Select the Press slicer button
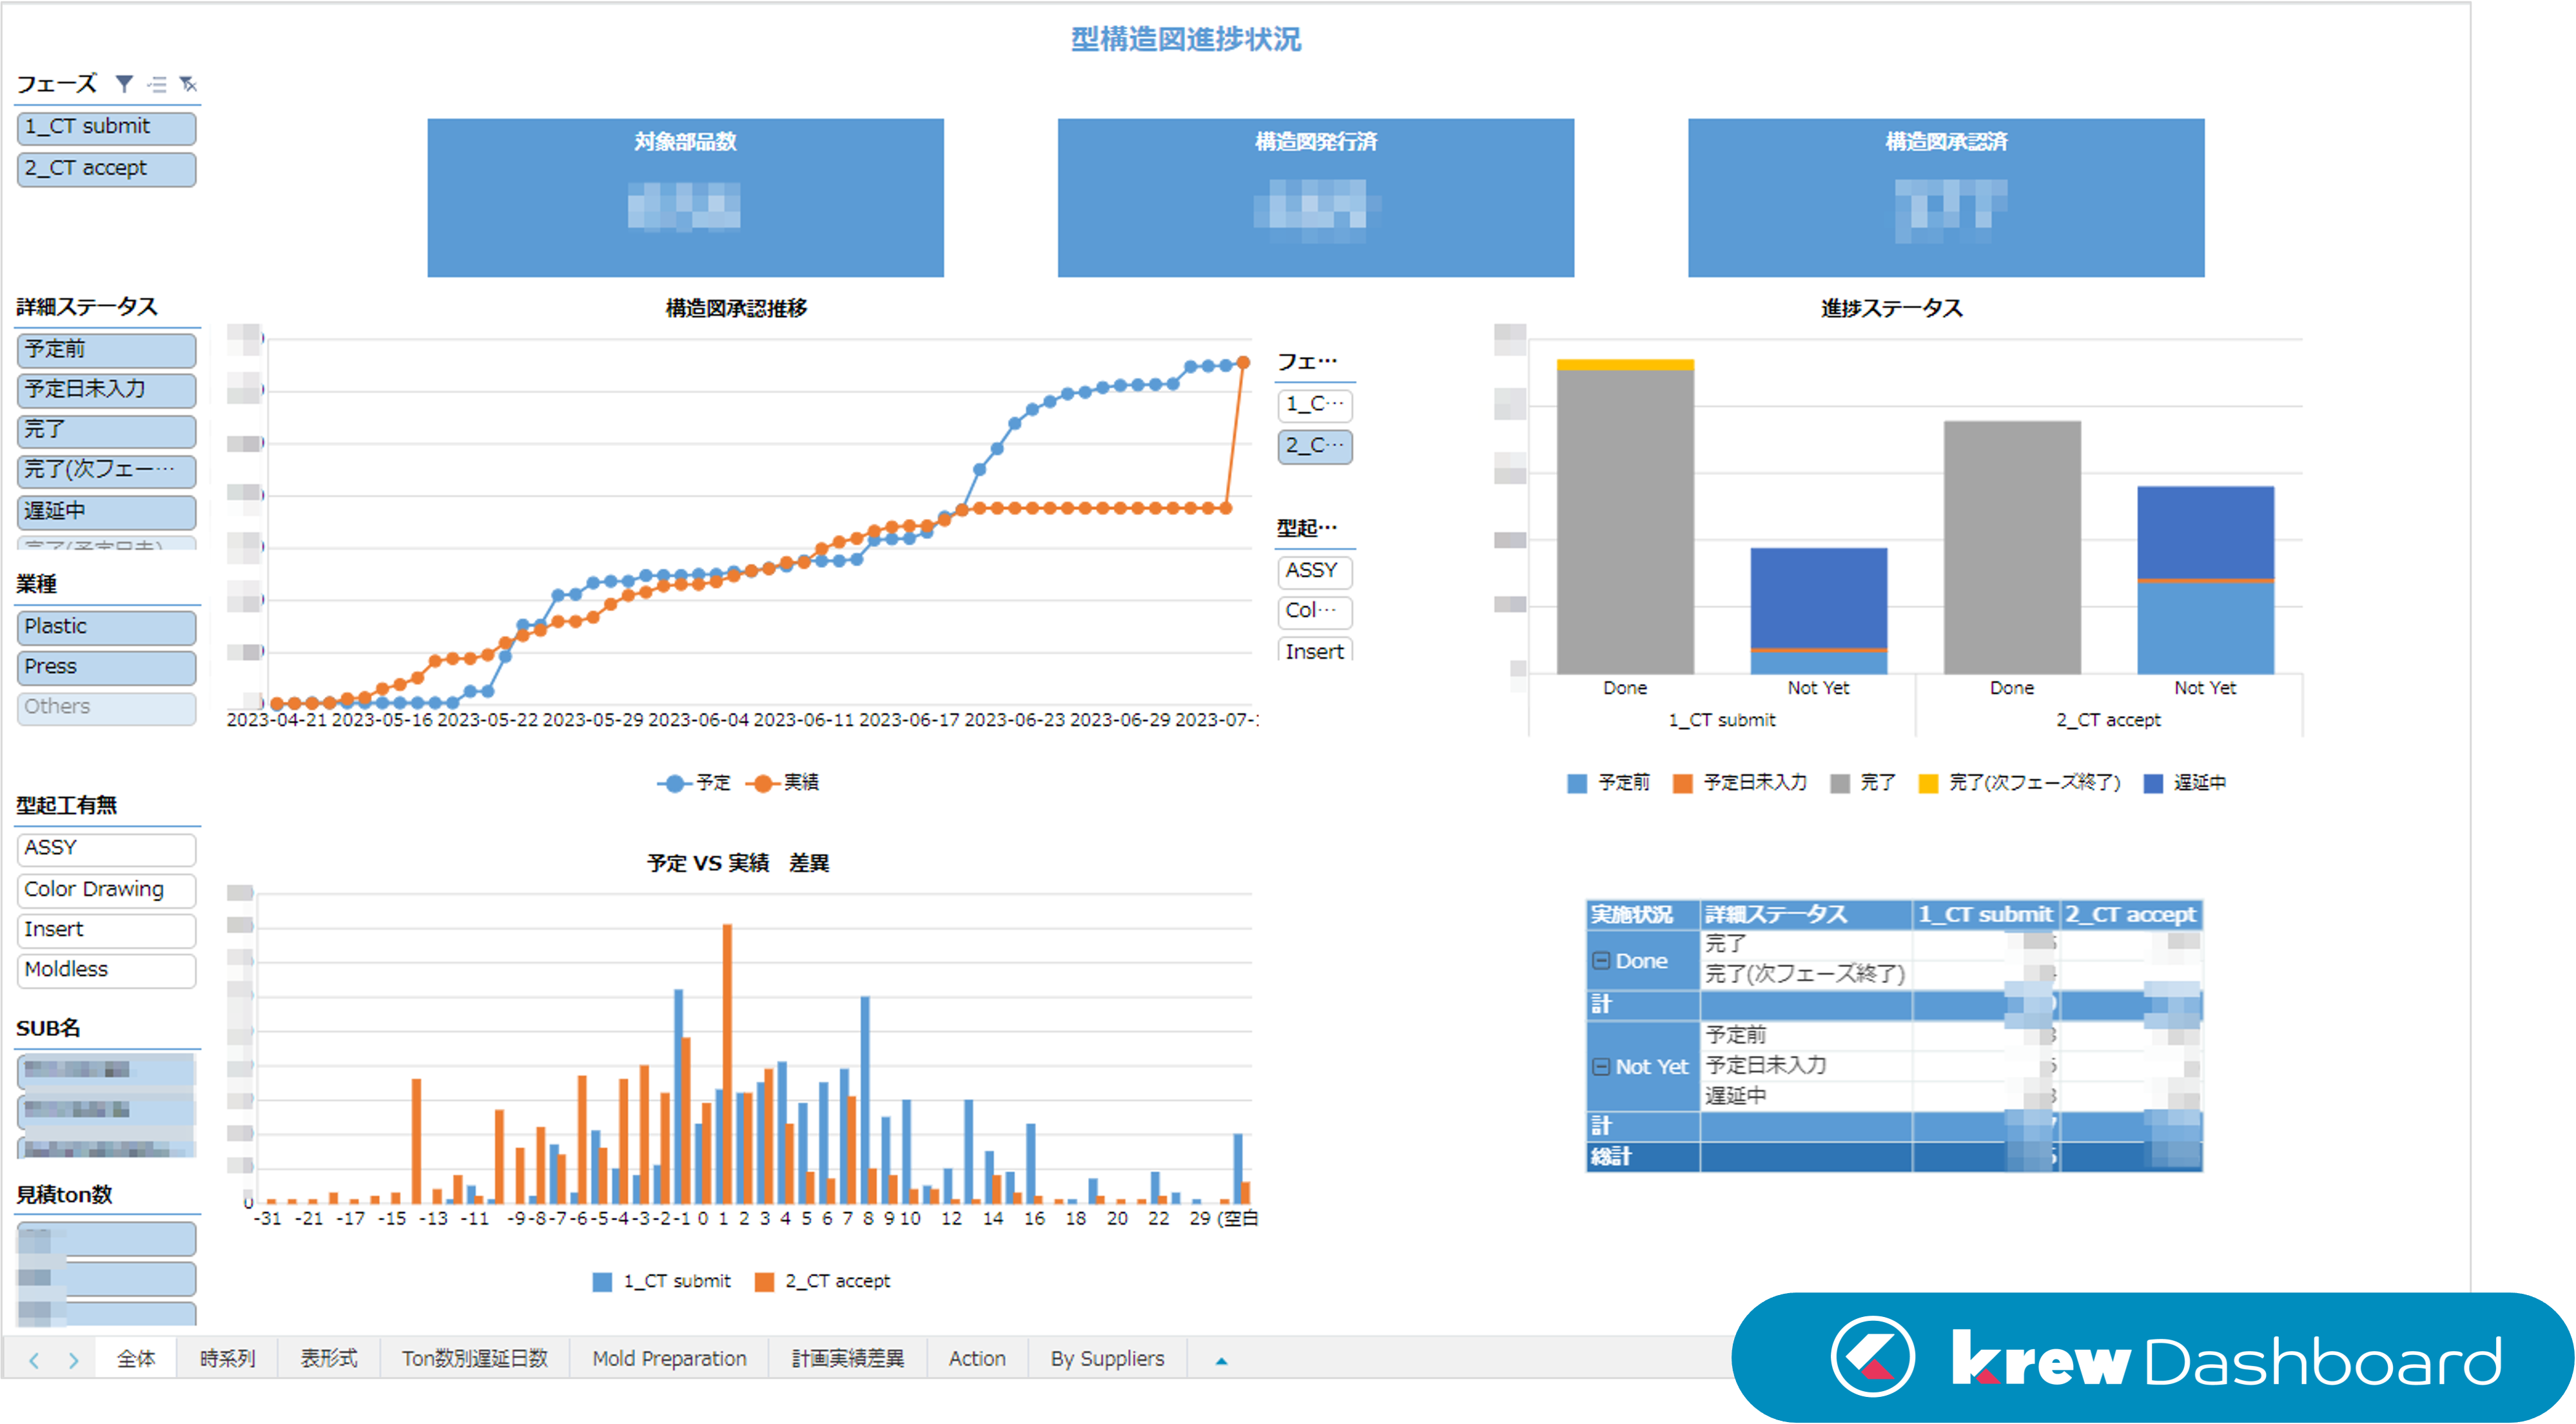Image resolution: width=2576 pixels, height=1424 pixels. click(x=106, y=667)
